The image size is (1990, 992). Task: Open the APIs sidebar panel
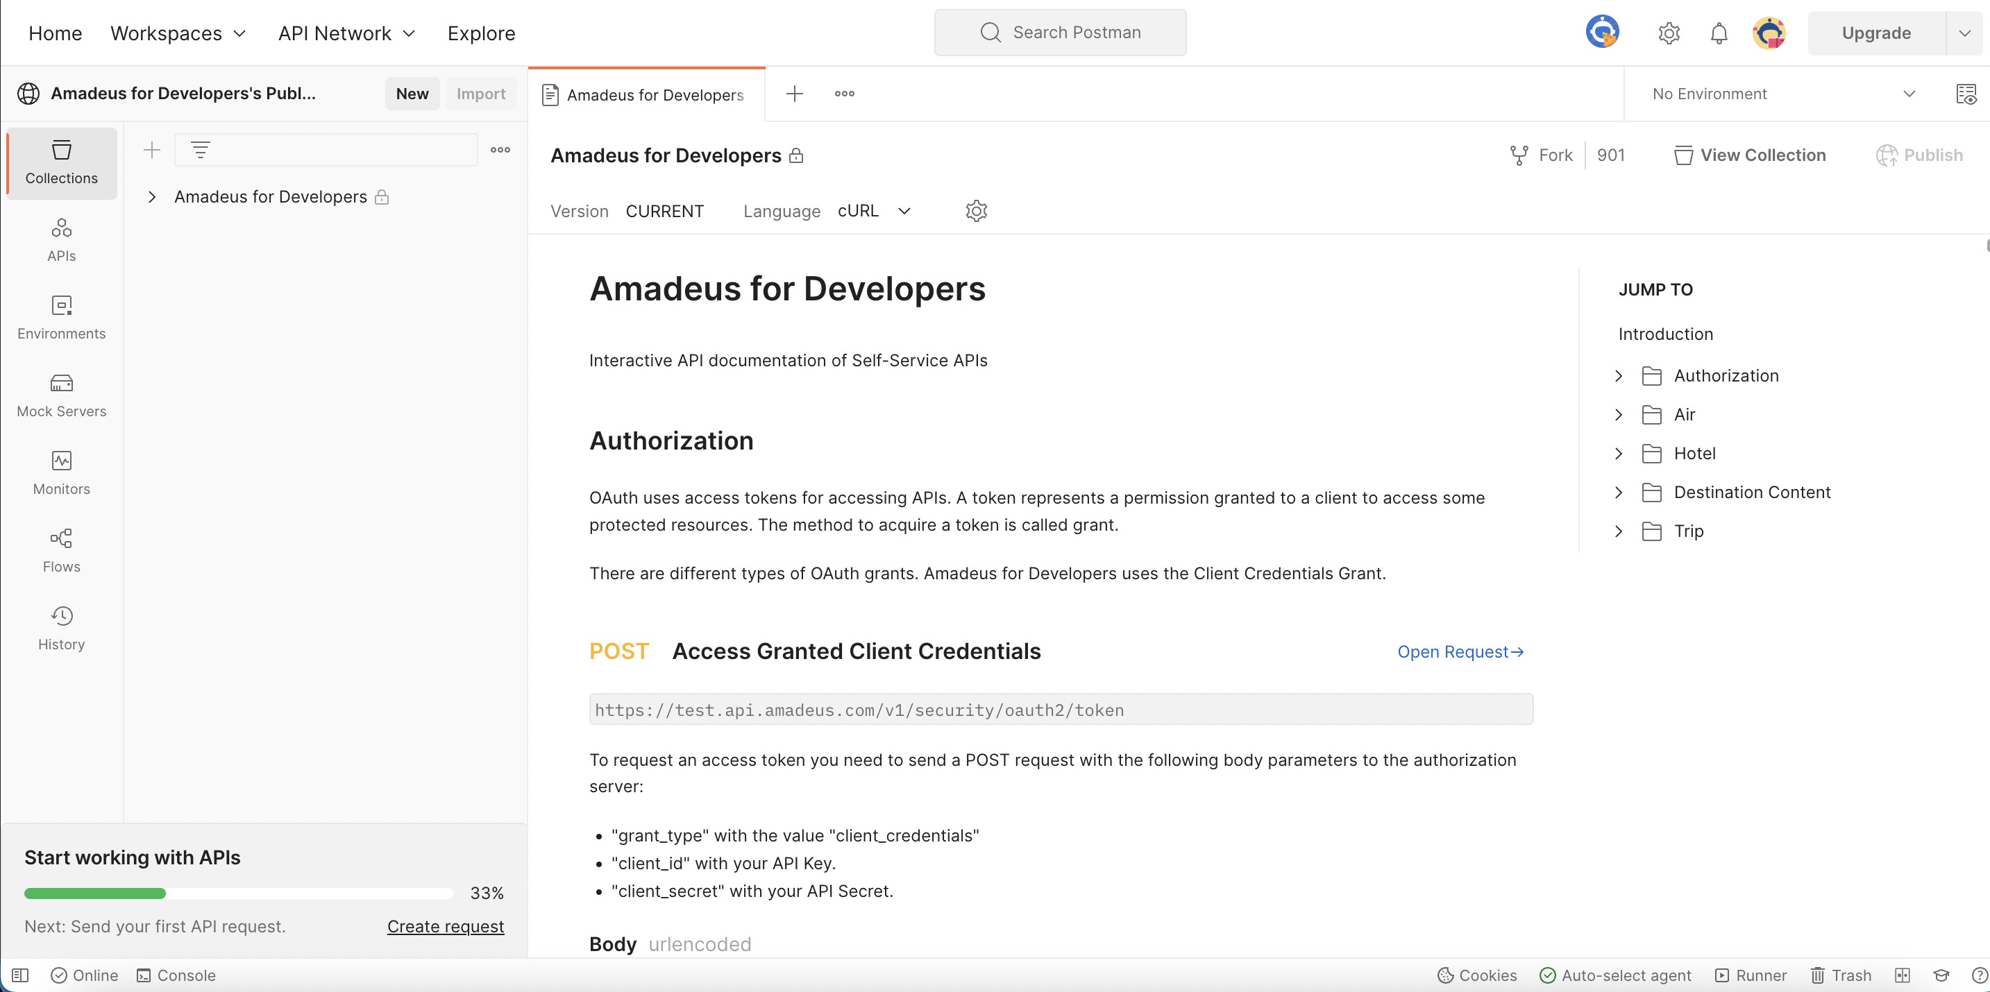(x=62, y=240)
